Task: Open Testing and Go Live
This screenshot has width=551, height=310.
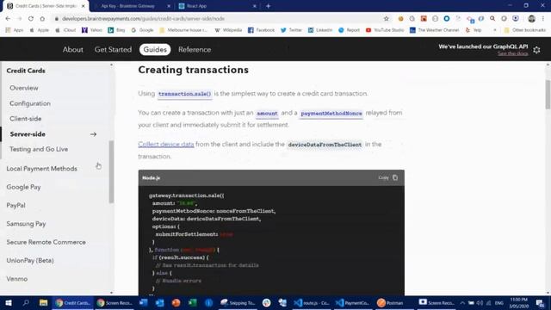Action: (x=39, y=149)
